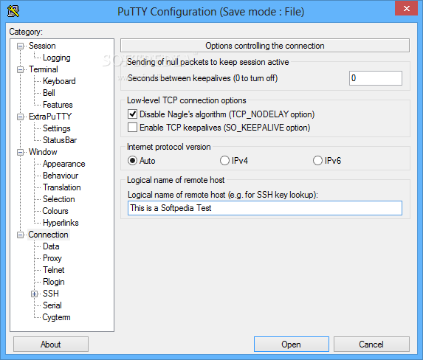Select the IPv4 radio button
The image size is (423, 360).
[x=224, y=161]
